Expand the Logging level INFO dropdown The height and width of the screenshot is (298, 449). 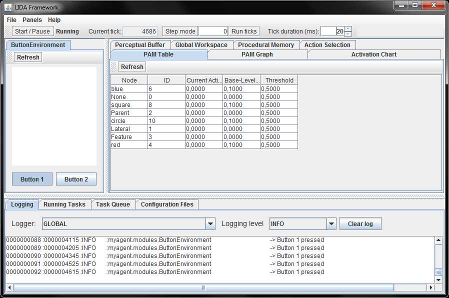331,224
